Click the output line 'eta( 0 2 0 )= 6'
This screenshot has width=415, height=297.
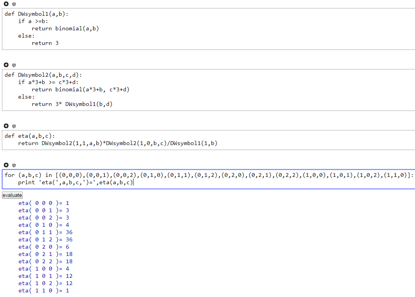click(x=44, y=247)
